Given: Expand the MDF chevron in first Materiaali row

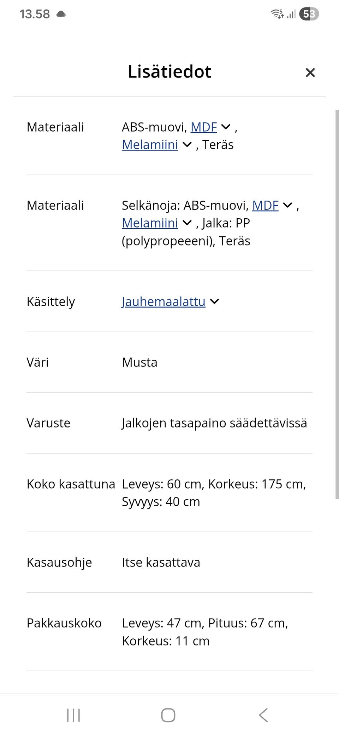Looking at the screenshot, I should click(226, 126).
